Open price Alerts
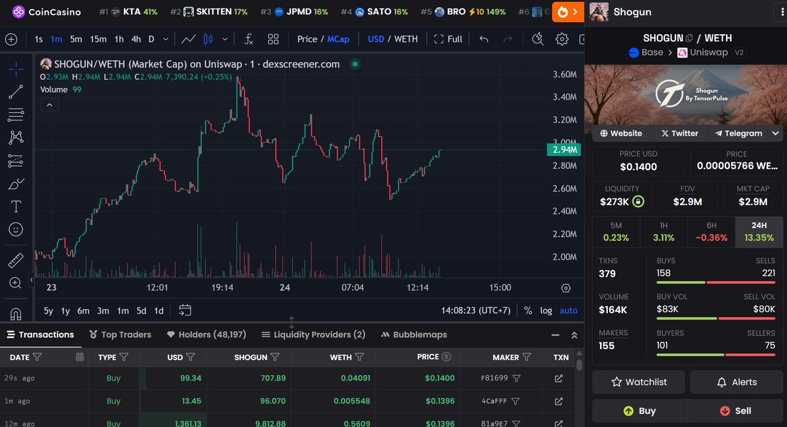 tap(737, 382)
